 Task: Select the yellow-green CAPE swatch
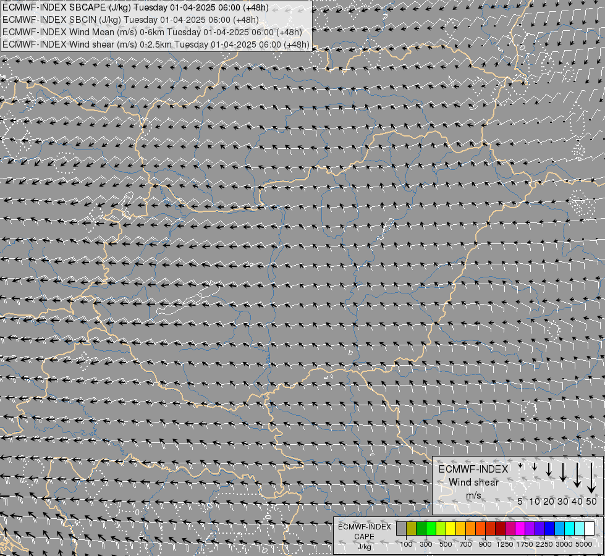[x=441, y=528]
